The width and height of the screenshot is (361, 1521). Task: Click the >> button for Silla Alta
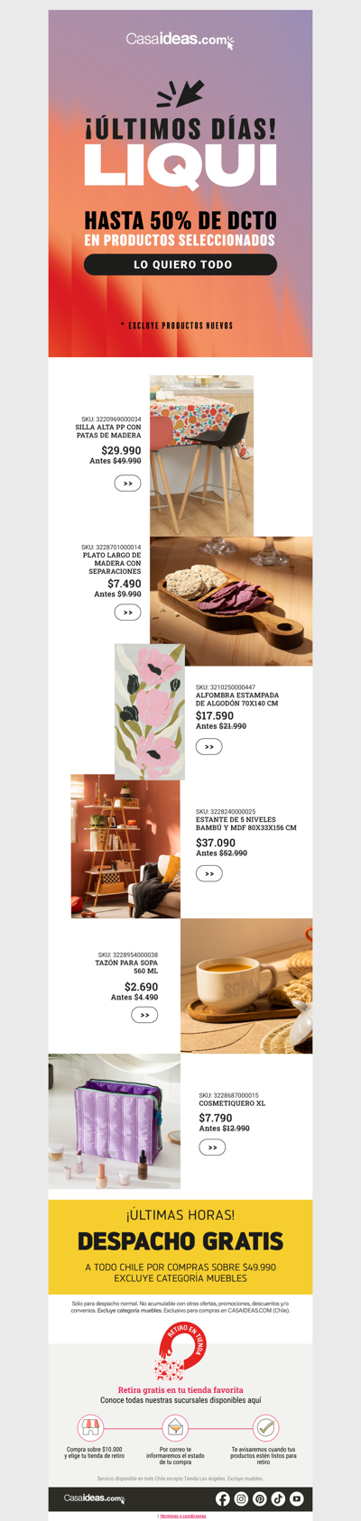click(127, 484)
